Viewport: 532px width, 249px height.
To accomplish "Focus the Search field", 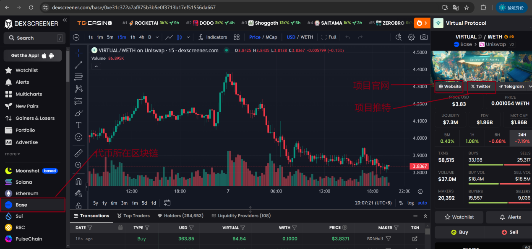I will click(x=34, y=38).
